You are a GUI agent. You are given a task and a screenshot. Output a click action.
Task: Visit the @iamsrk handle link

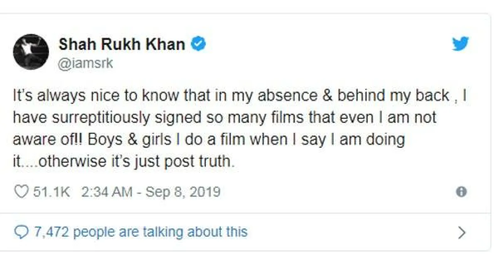tap(85, 64)
